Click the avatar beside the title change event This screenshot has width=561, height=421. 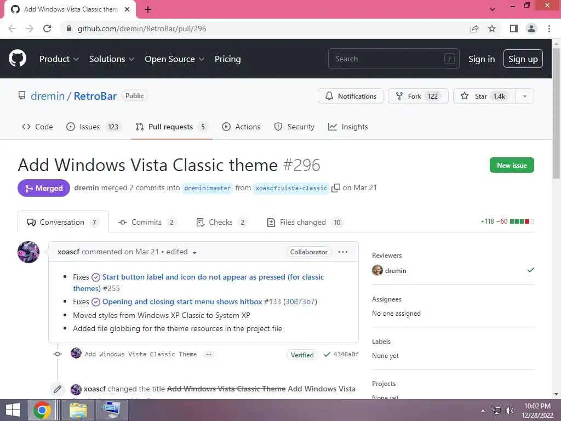coord(76,389)
